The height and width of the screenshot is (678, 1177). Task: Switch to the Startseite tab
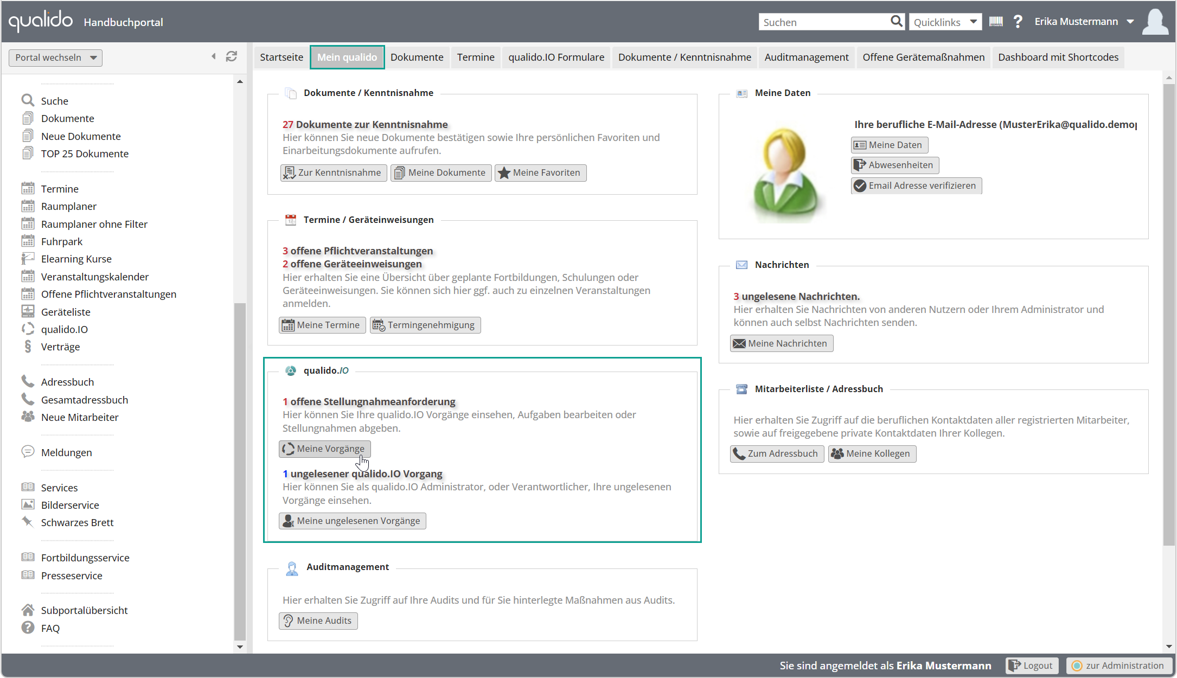[282, 57]
